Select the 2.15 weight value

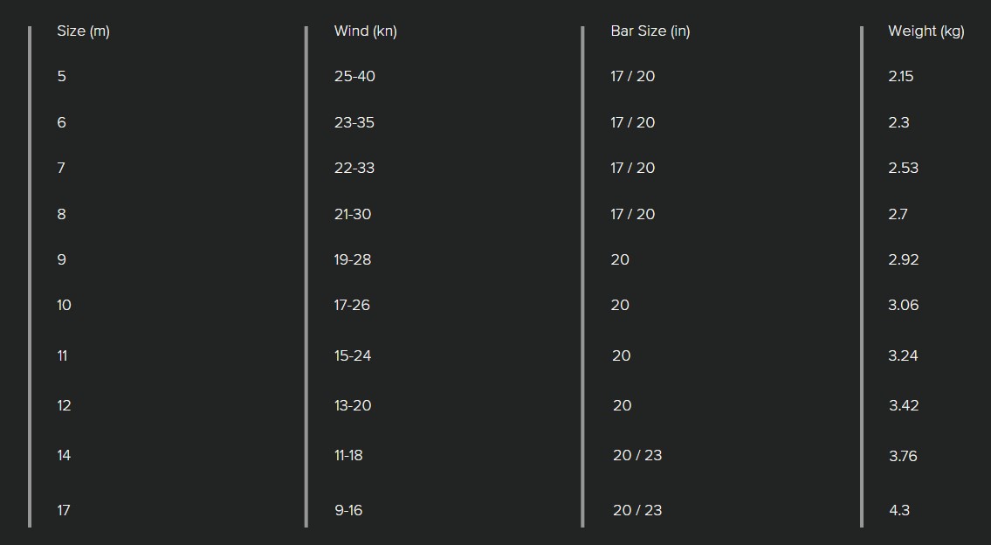pos(900,77)
